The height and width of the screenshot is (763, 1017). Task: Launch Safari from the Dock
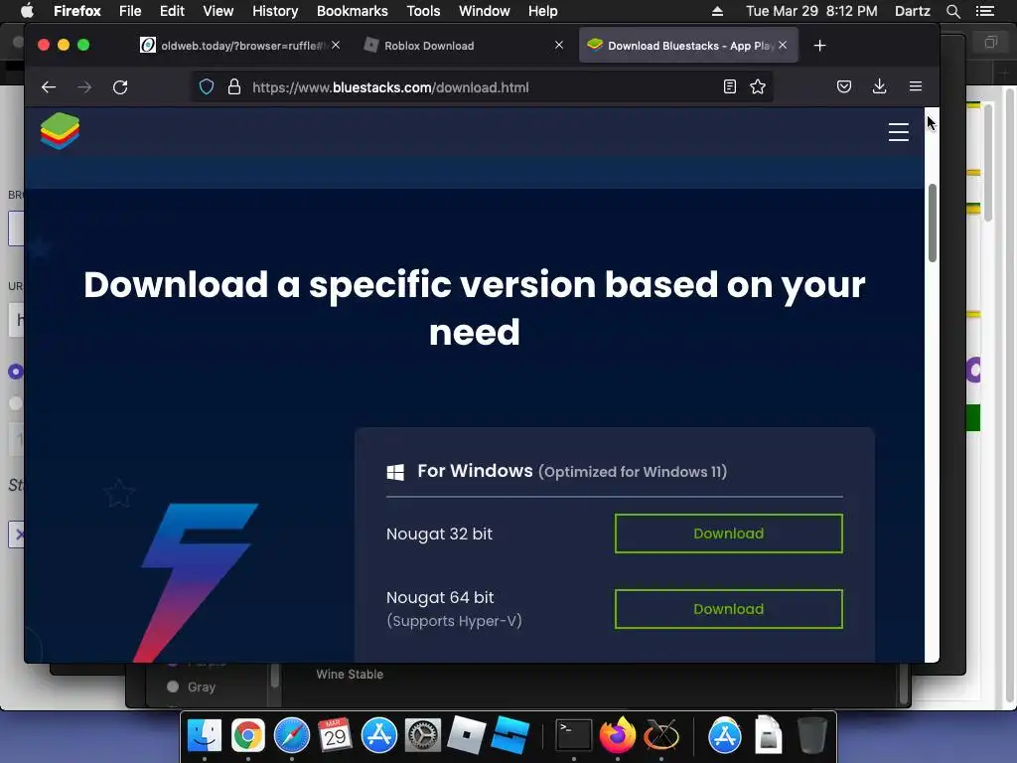(291, 736)
